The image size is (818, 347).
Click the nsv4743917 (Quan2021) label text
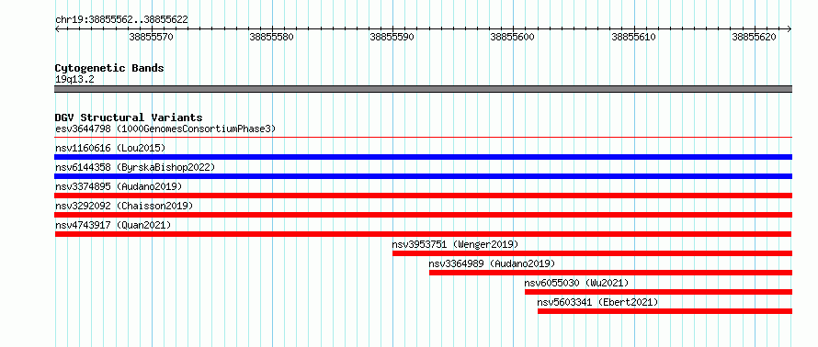pos(113,225)
